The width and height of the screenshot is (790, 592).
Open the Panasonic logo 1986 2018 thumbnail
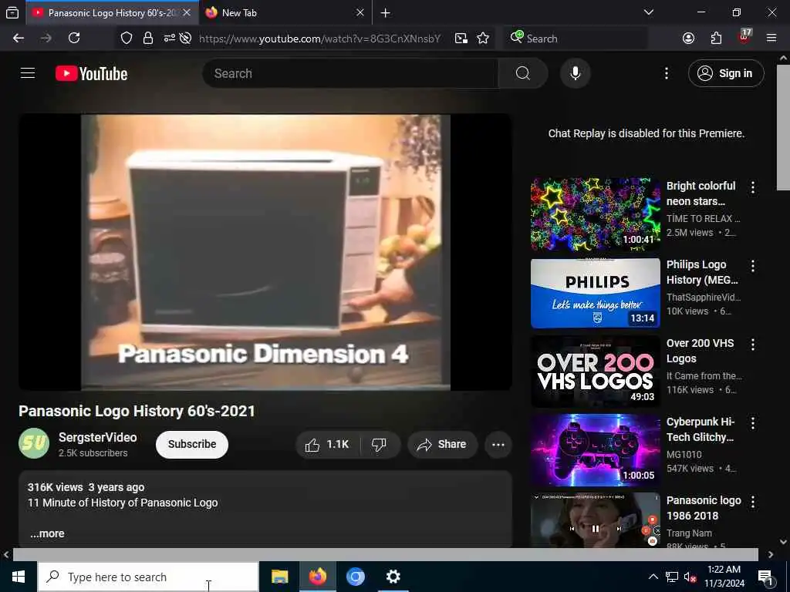click(595, 520)
